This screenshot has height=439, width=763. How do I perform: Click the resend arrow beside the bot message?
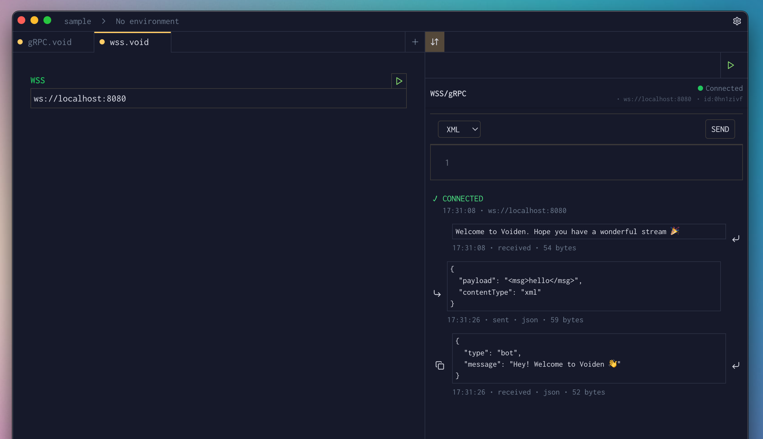click(x=735, y=365)
